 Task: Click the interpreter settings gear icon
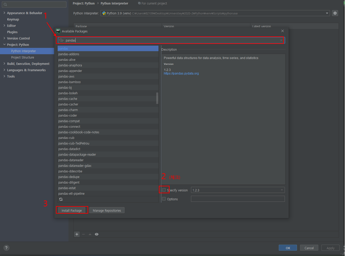click(x=335, y=13)
